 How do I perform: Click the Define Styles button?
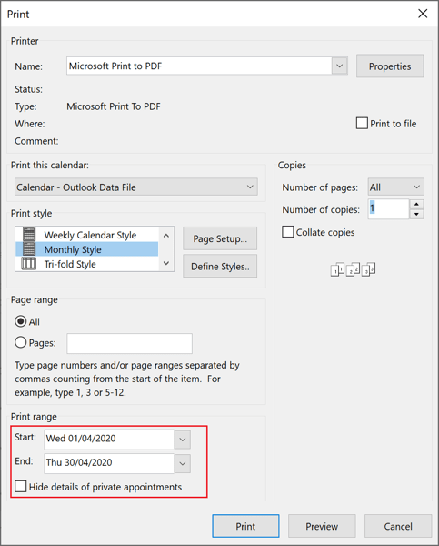pyautogui.click(x=220, y=266)
